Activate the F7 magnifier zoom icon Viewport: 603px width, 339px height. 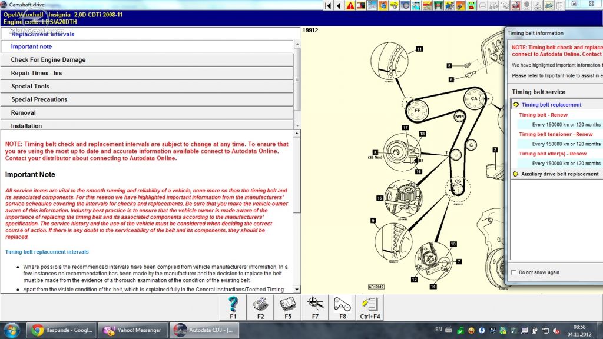[x=315, y=307]
